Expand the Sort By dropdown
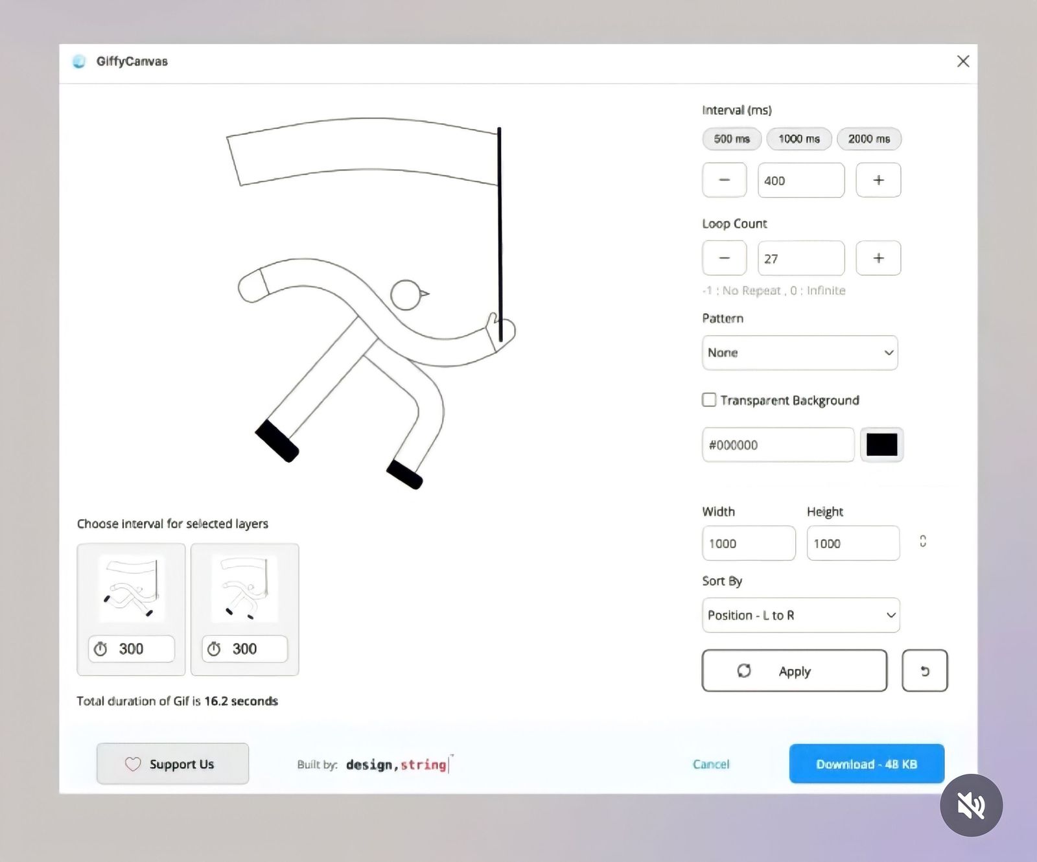Viewport: 1037px width, 862px height. pyautogui.click(x=800, y=615)
